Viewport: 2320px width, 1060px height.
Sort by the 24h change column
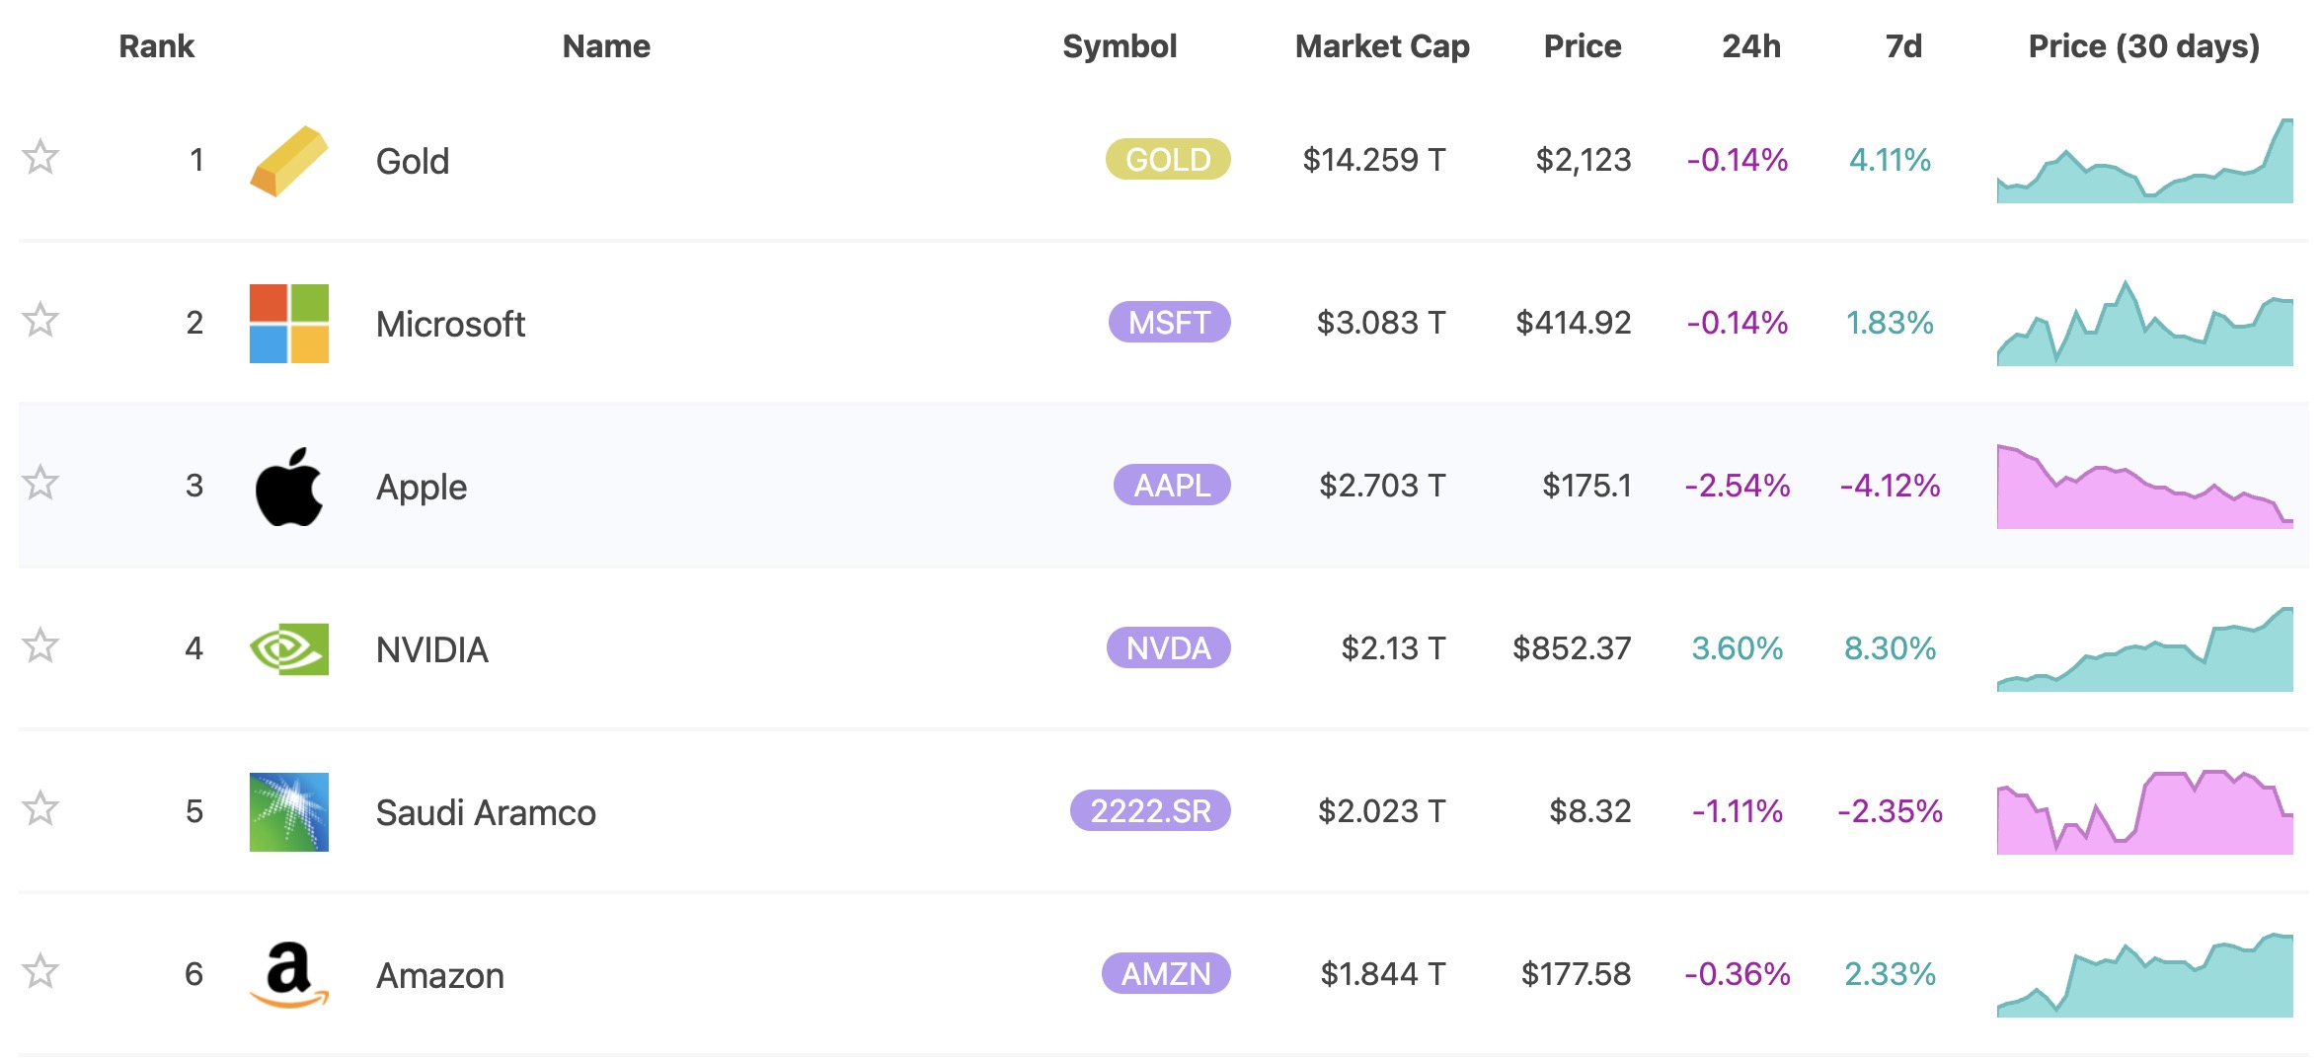[1750, 46]
